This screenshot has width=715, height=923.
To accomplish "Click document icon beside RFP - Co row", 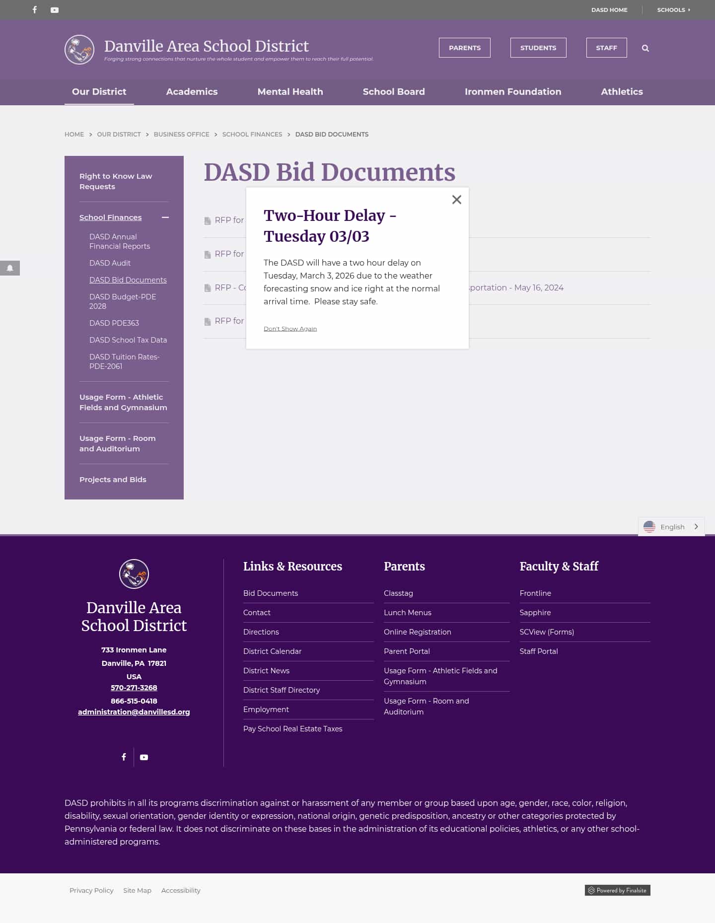I will (x=208, y=288).
